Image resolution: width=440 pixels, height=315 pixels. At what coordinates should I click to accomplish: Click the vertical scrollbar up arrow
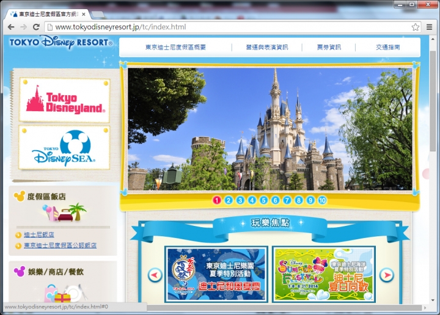tap(433, 39)
